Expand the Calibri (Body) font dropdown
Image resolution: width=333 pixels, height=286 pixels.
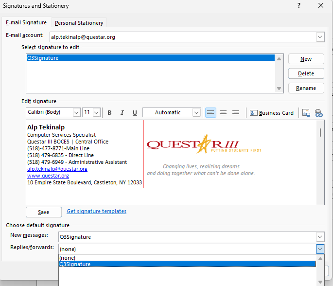click(76, 112)
